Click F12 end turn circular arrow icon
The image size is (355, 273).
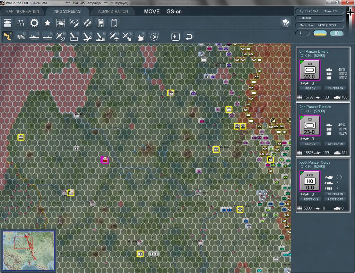tap(154, 37)
